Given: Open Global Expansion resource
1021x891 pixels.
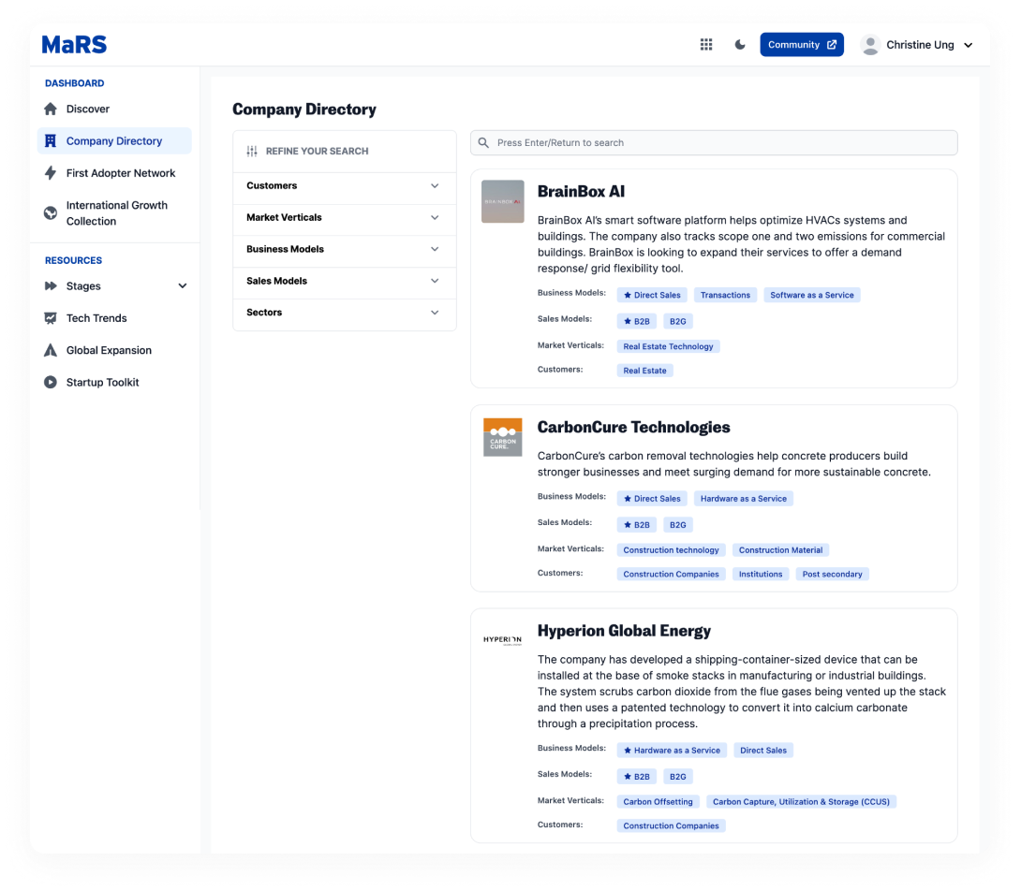Looking at the screenshot, I should pyautogui.click(x=114, y=350).
